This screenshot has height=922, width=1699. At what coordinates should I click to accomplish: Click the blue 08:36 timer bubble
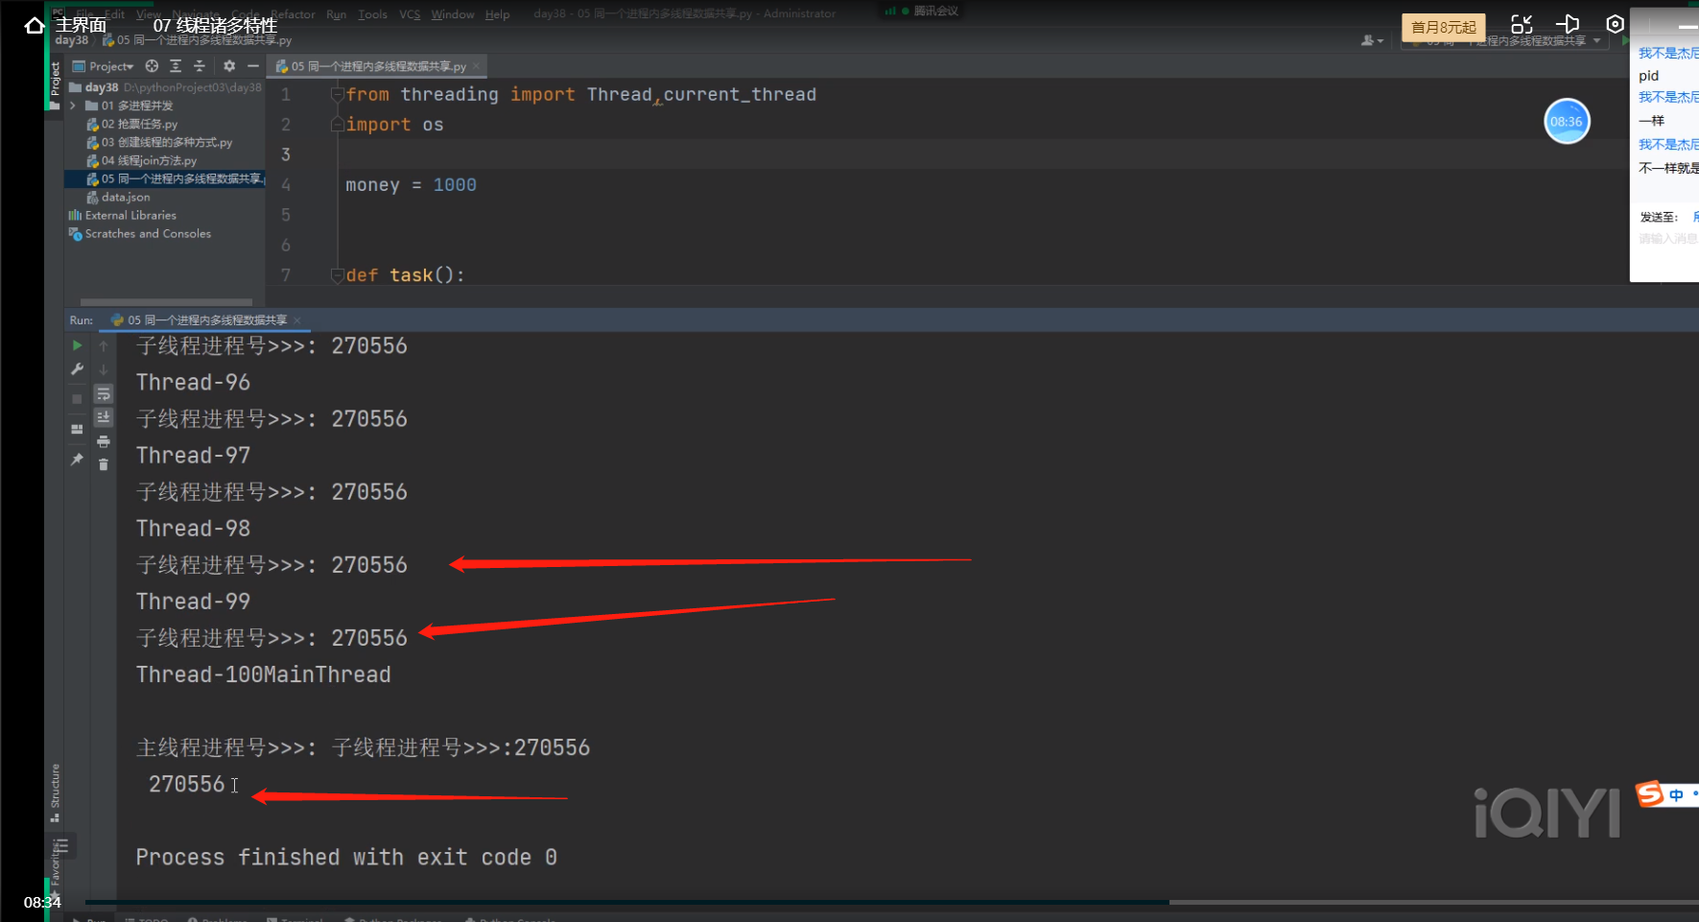click(1567, 122)
